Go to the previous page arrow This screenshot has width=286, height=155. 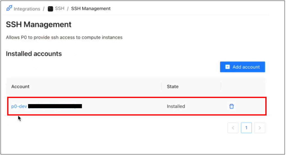click(x=233, y=128)
